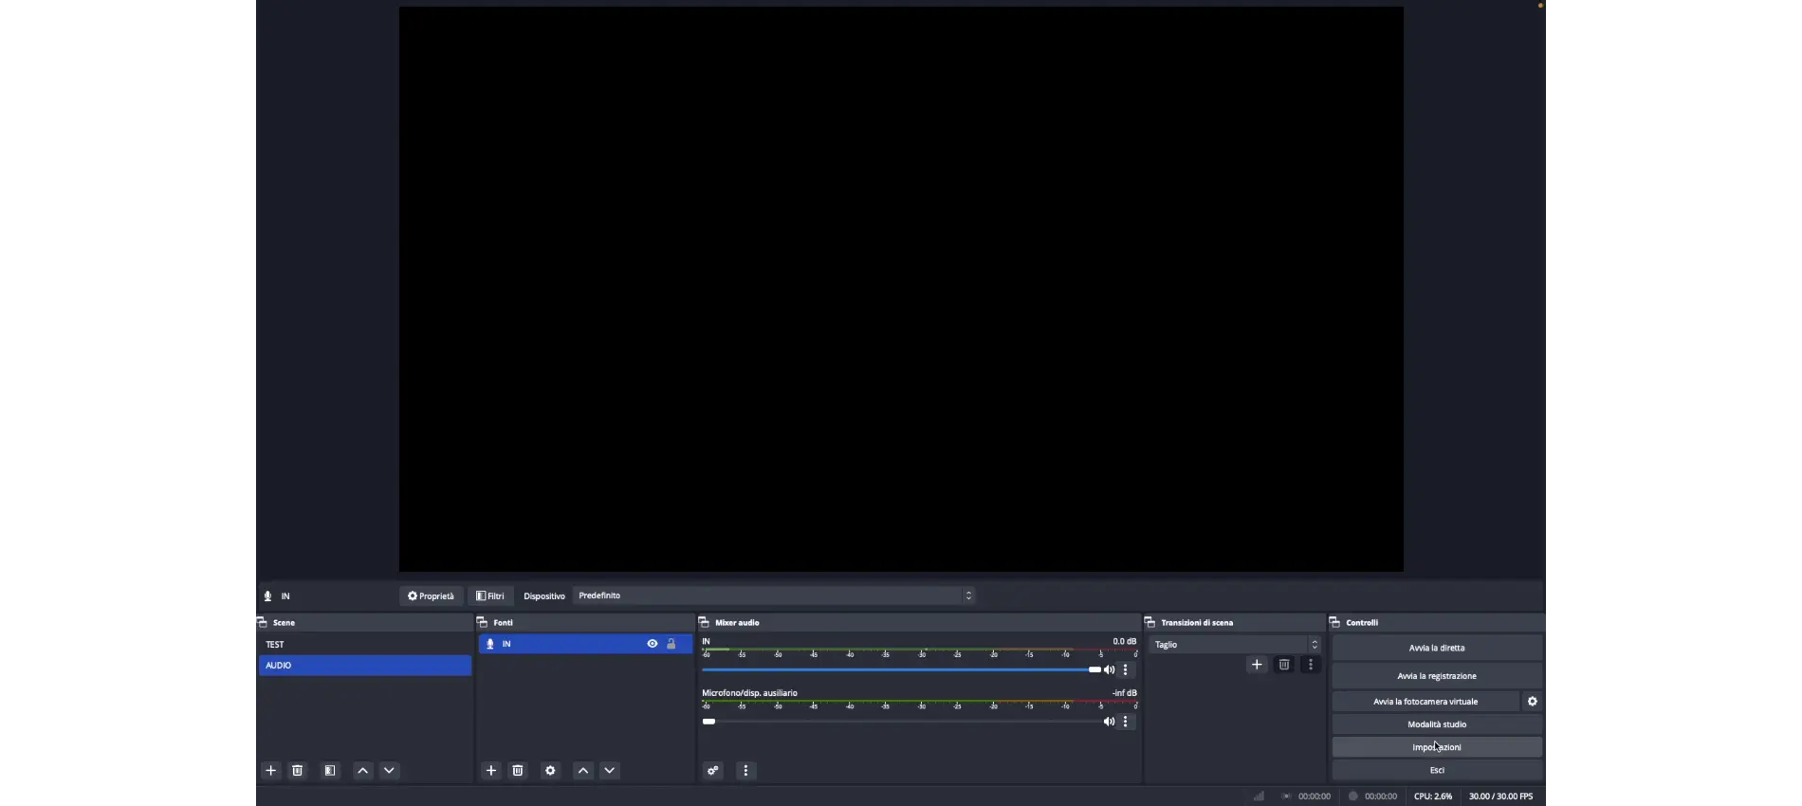Click the Avvia la registrazione button

[1436, 676]
